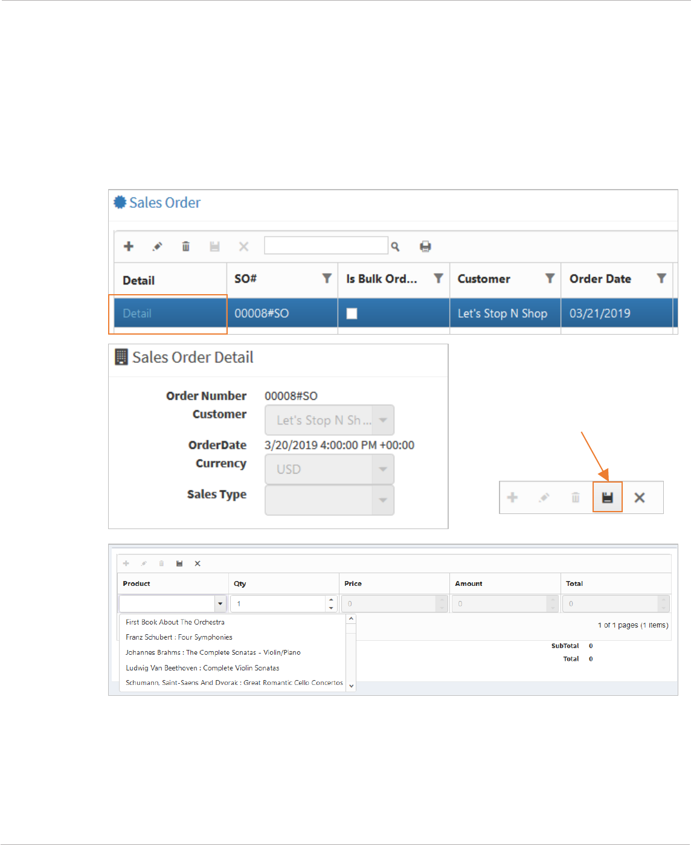Image resolution: width=691 pixels, height=845 pixels.
Task: Click the Qty input field
Action: coord(278,603)
